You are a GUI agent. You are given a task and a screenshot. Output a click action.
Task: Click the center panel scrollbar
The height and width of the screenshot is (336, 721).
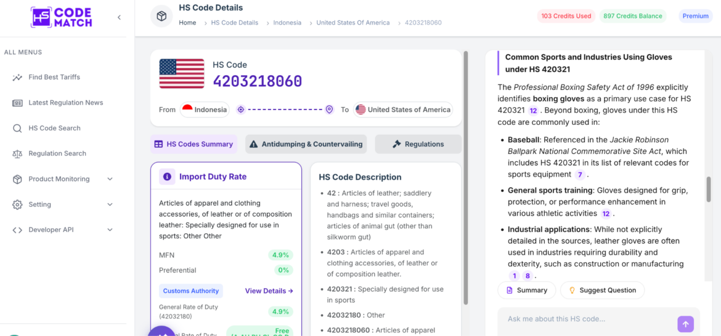point(466,178)
